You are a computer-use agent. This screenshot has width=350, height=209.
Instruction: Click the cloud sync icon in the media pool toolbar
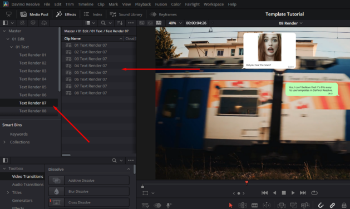point(44,23)
